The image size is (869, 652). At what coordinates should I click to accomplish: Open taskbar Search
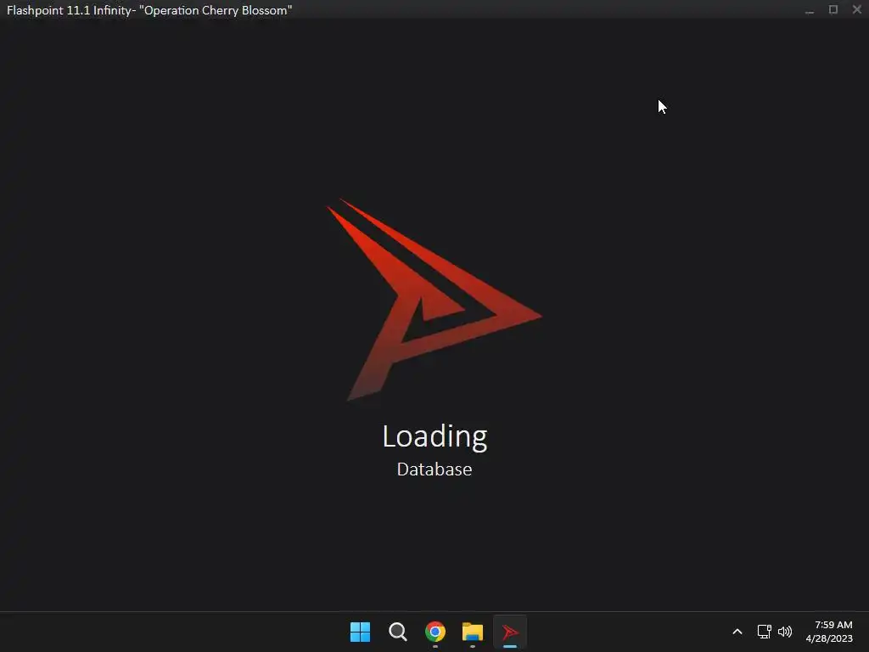(398, 632)
